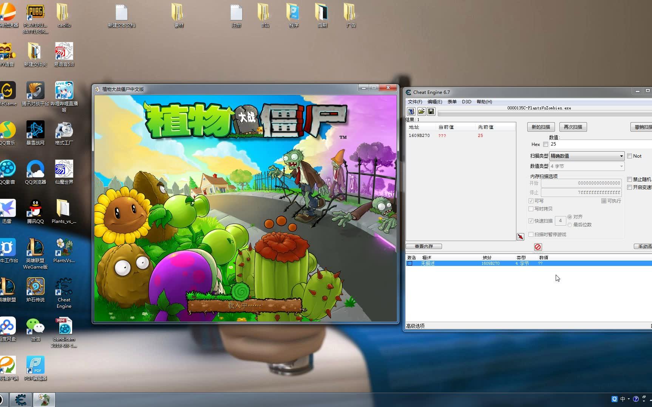This screenshot has height=407, width=652.
Task: Open the 素材 folder on desktop
Action: 179,16
